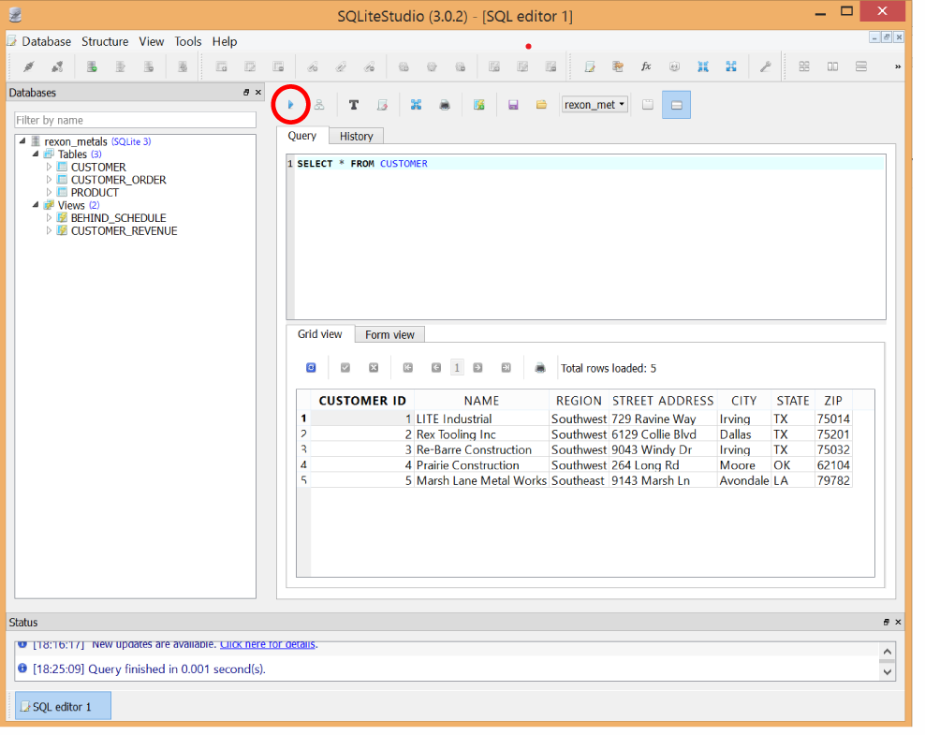This screenshot has width=925, height=735.
Task: Expand the CUSTOMER_ORDER table node
Action: tap(50, 182)
